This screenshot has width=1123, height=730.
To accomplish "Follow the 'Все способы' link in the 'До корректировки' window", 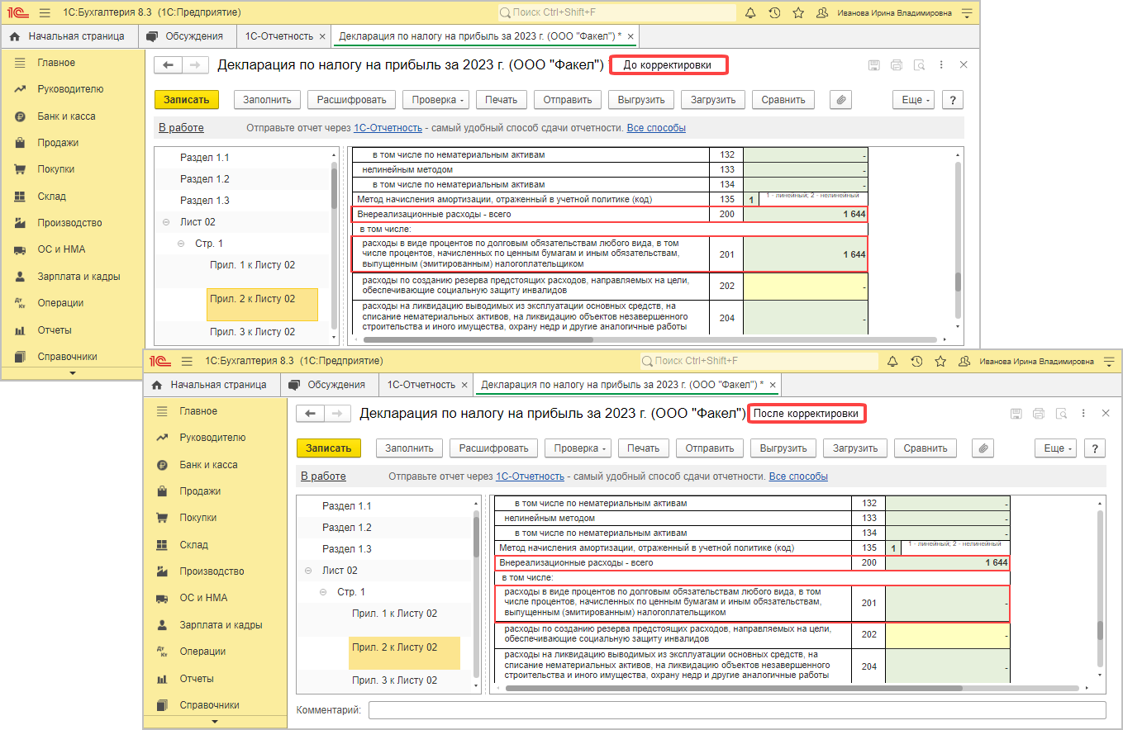I will click(656, 128).
